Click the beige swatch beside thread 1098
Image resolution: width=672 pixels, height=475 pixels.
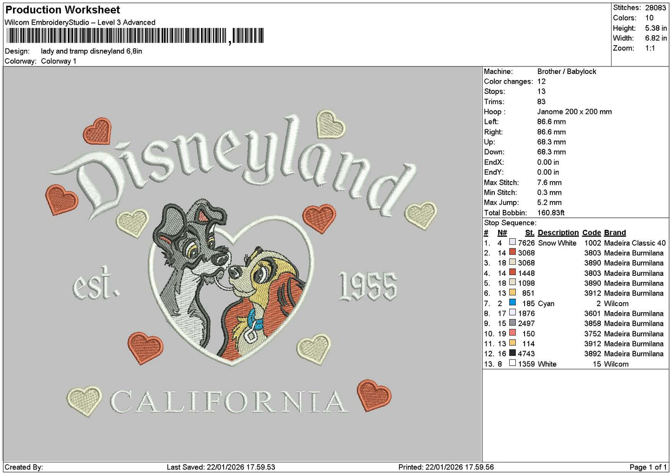coord(512,282)
